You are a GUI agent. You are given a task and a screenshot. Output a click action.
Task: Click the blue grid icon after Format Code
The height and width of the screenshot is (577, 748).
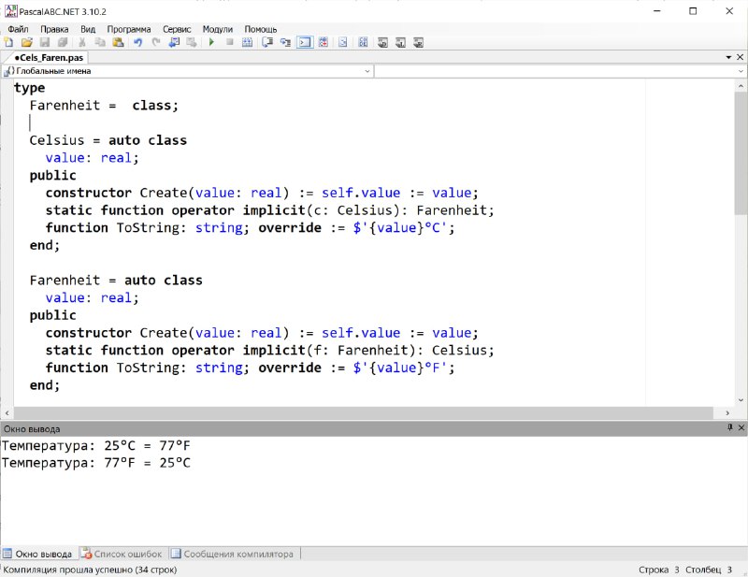click(363, 42)
